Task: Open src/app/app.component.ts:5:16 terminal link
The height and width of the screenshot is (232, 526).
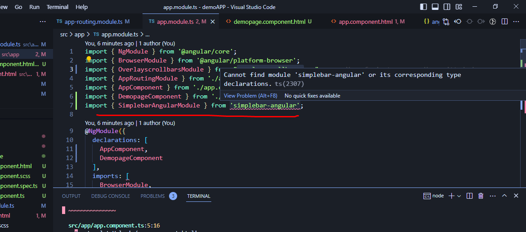Action: click(x=114, y=226)
